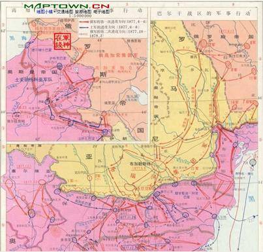This screenshot has width=263, height=252.
Task: Click the thick red arrow legend symbol
Action: [x=84, y=22]
